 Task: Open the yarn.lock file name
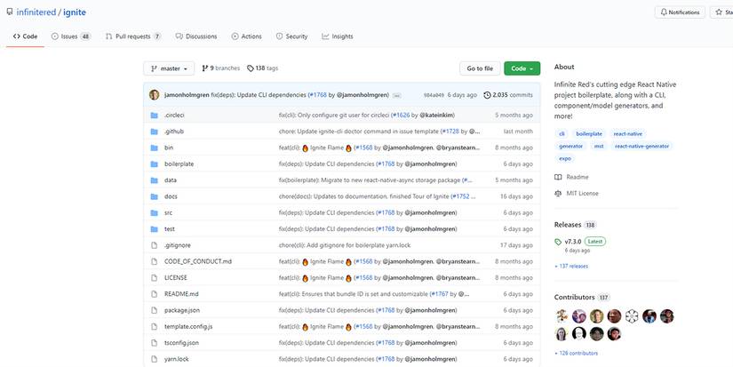coord(176,359)
